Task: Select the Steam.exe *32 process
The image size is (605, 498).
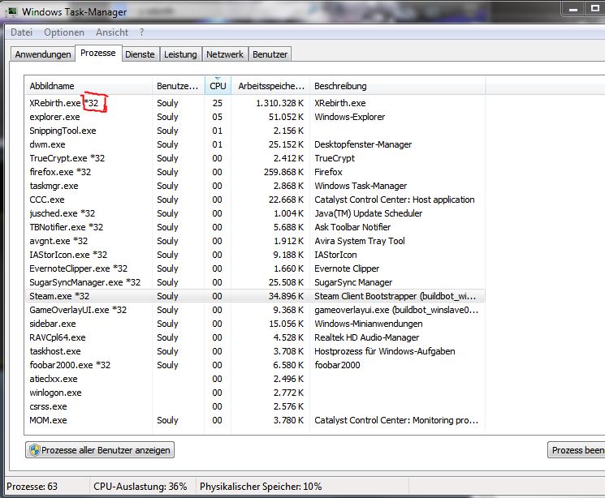Action: click(255, 296)
